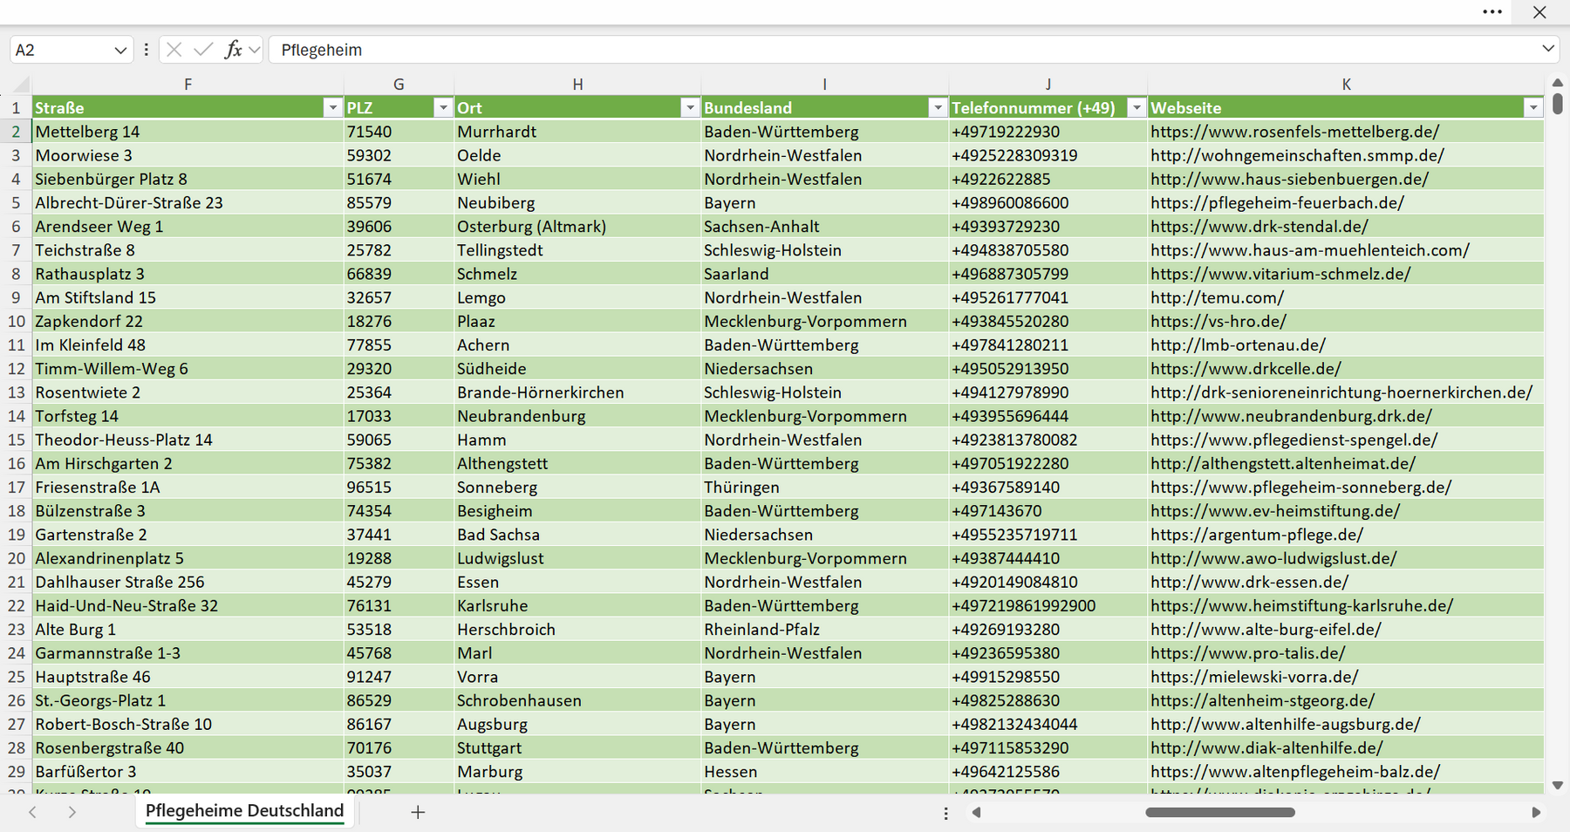The width and height of the screenshot is (1570, 832).
Task: Select the cell Theodor-Heuss-Platz 14
Action: click(188, 440)
